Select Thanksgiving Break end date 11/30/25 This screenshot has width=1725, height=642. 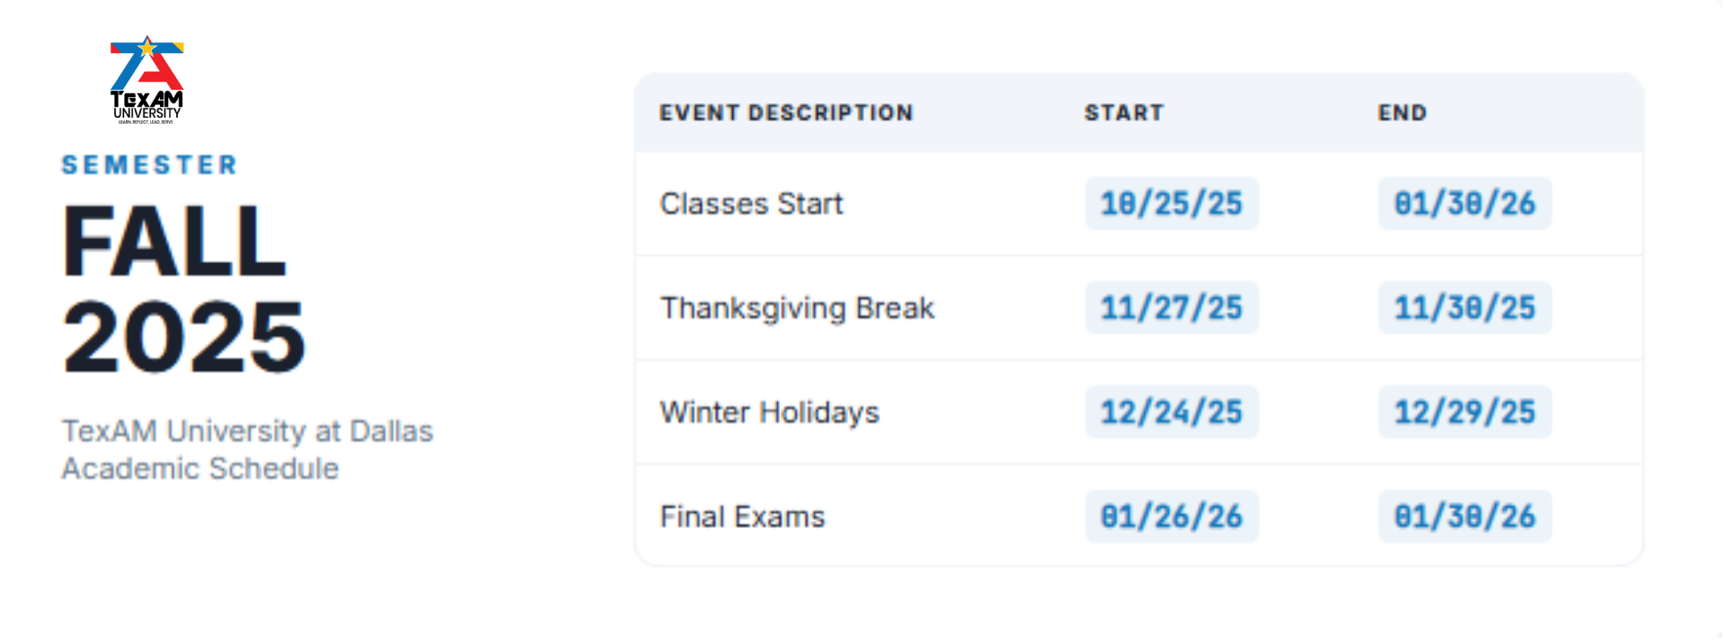1464,308
